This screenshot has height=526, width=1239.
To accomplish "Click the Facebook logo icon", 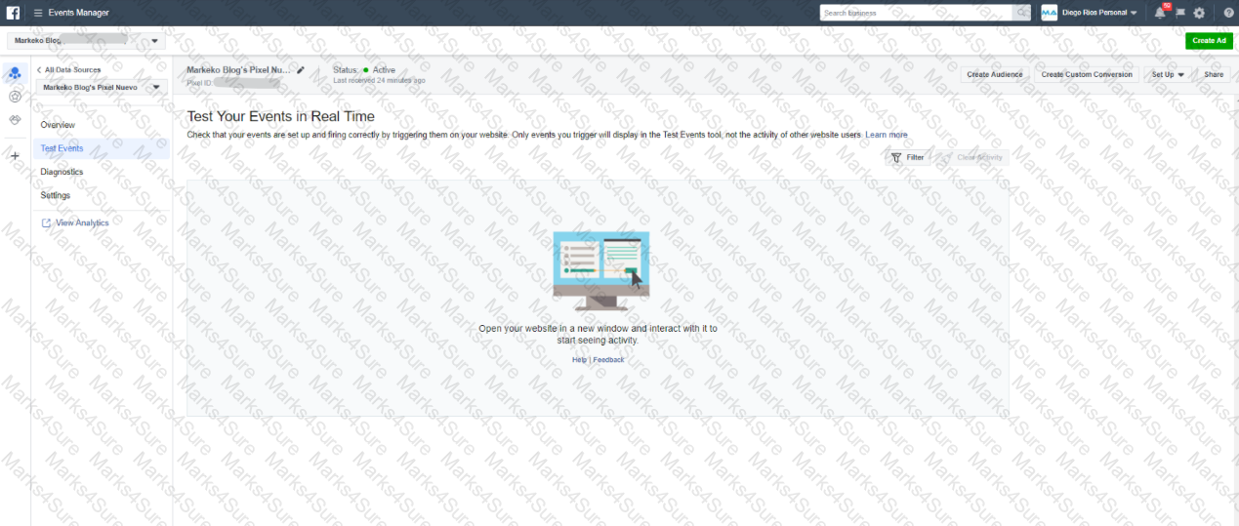I will pos(13,13).
